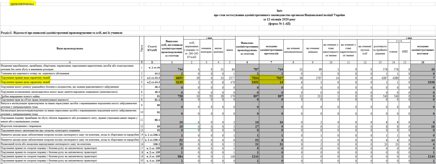Select the 'складено адміністративних постанов' header
The image size is (436, 164).
tap(422, 50)
